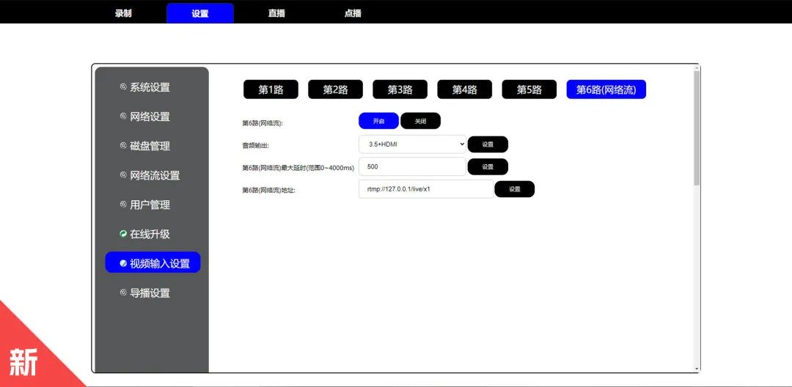792x387 pixels.
Task: Click the settings panel vertical scrollbar thumb
Action: pyautogui.click(x=697, y=127)
